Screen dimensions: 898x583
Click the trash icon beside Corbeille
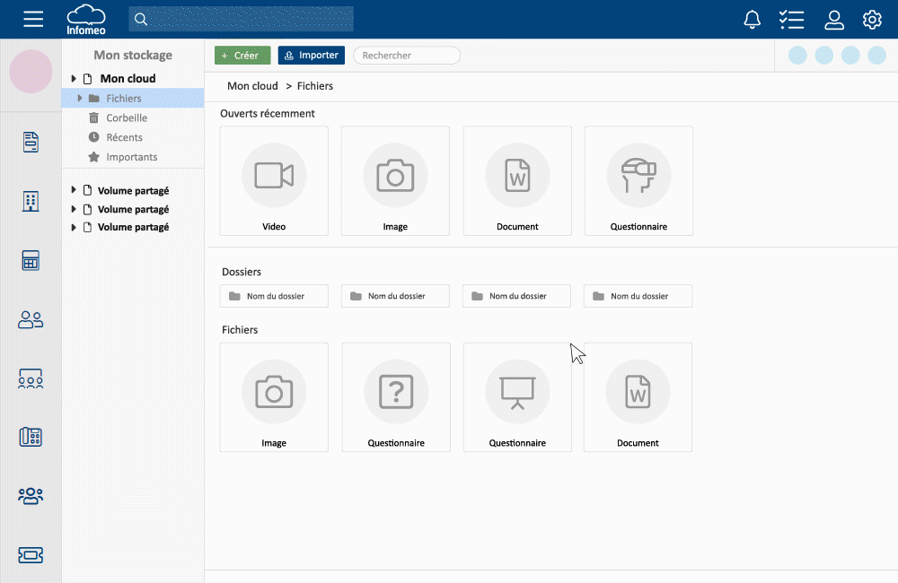click(94, 117)
